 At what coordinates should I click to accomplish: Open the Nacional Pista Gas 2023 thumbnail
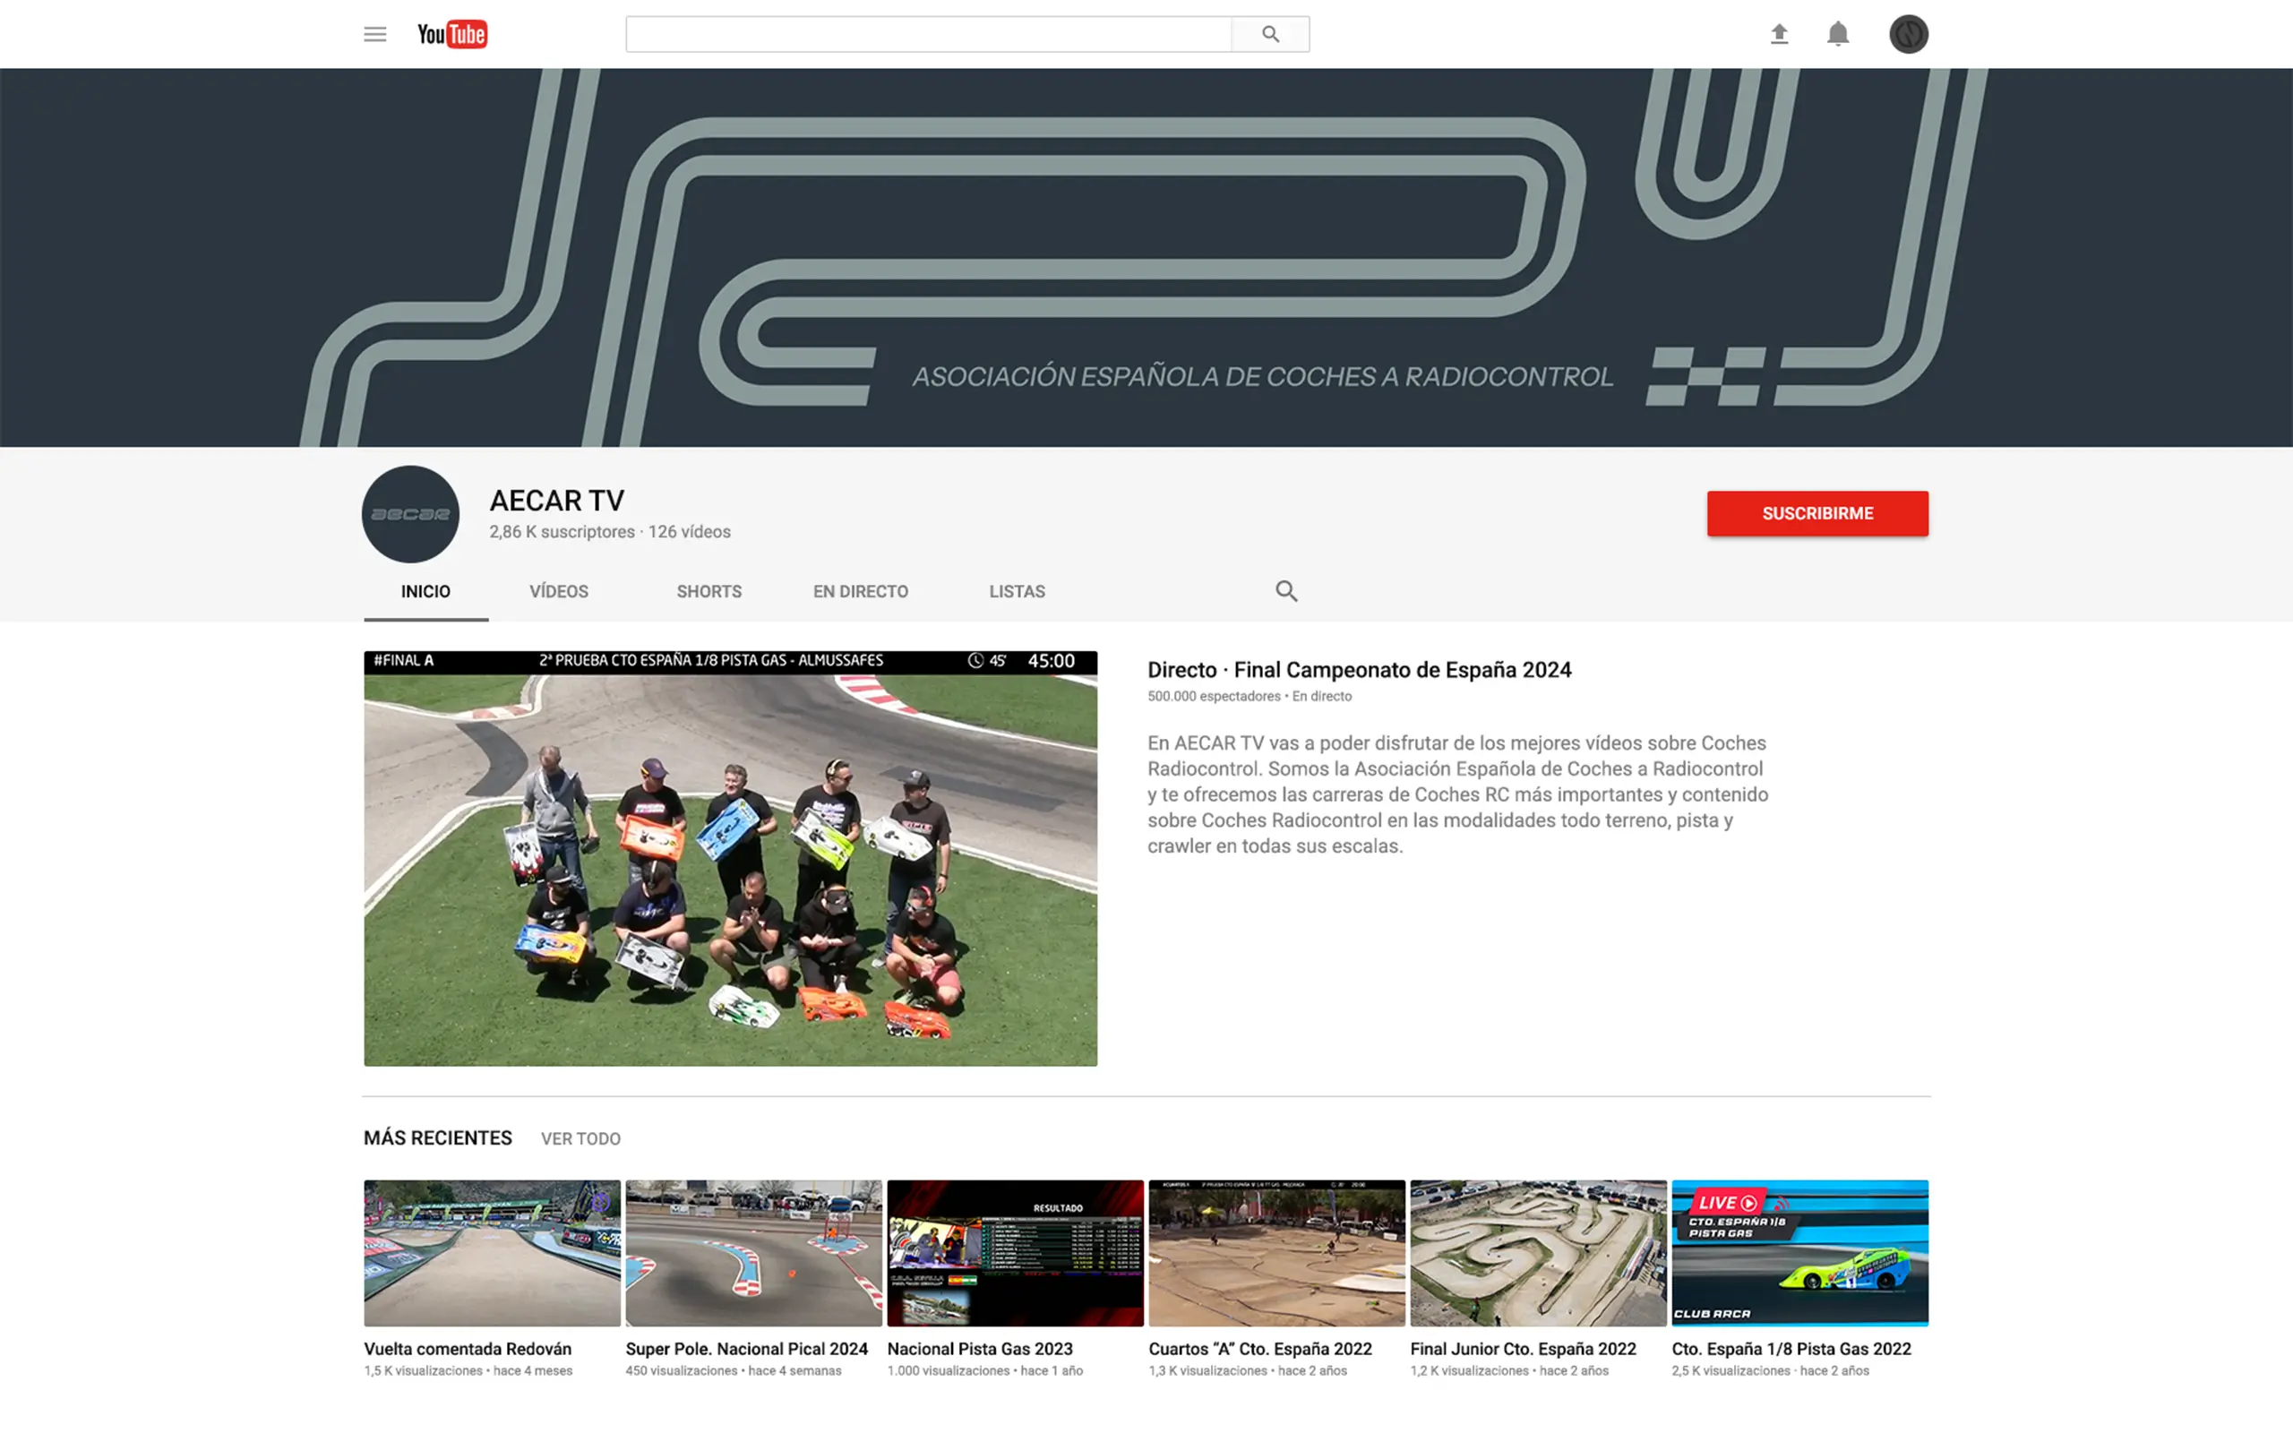click(x=1015, y=1252)
